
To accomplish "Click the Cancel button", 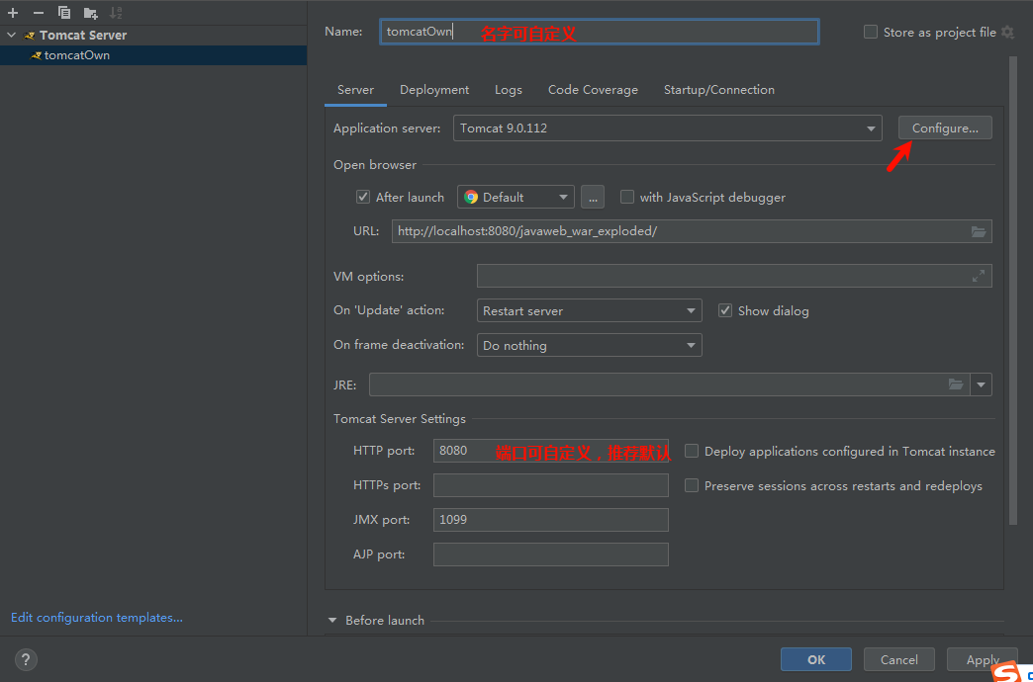I will tap(898, 659).
